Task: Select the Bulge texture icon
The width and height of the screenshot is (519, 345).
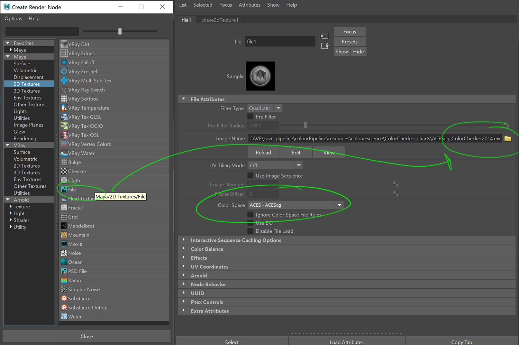Action: 64,162
